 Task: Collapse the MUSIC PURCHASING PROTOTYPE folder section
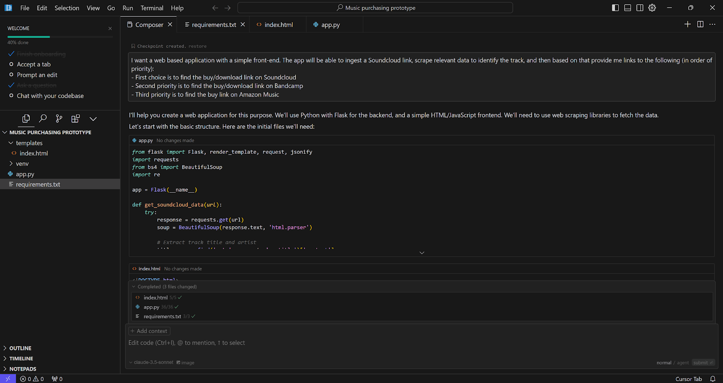coord(60,132)
